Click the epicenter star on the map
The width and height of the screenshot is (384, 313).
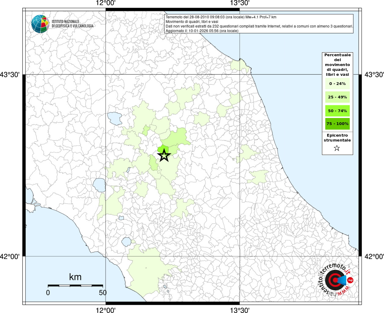pos(164,155)
